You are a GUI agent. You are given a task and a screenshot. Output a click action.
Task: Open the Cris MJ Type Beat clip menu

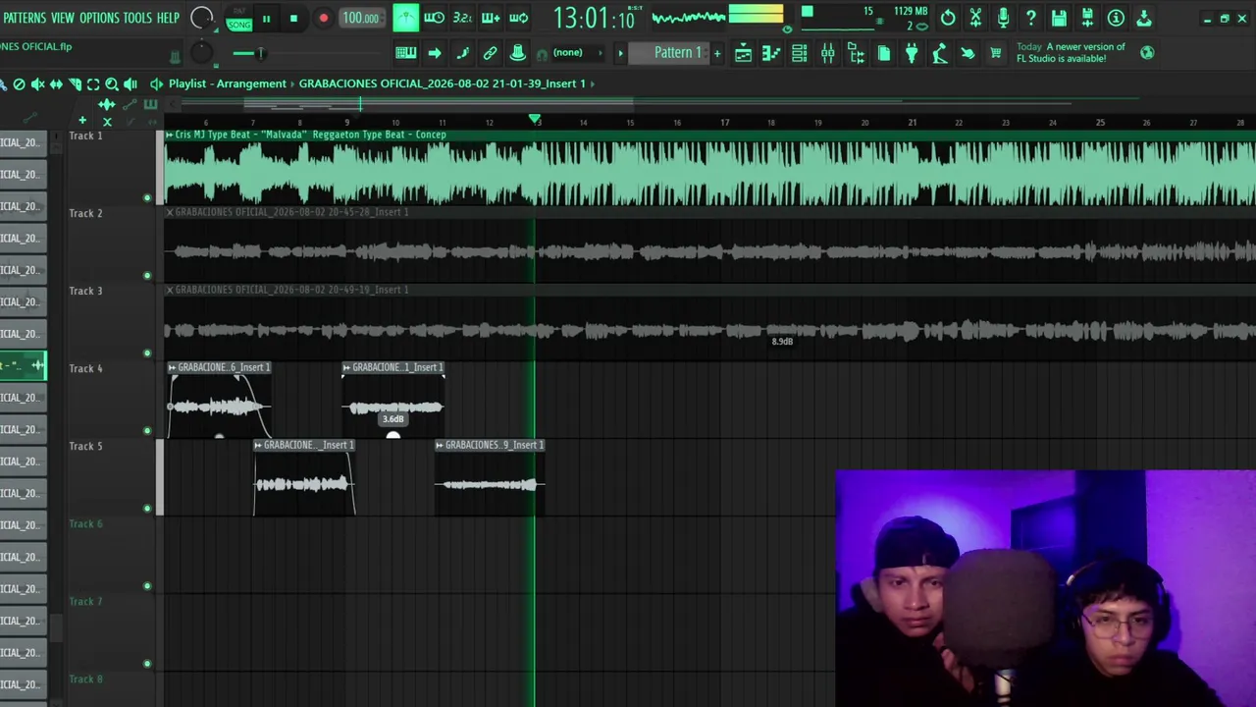[x=170, y=135]
